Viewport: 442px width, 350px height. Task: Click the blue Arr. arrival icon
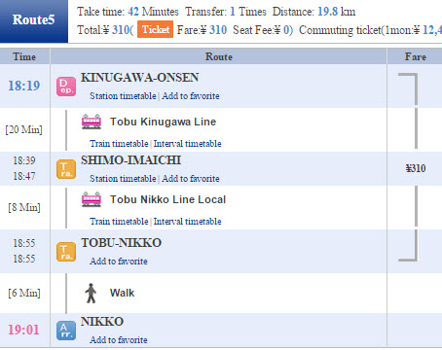[66, 331]
